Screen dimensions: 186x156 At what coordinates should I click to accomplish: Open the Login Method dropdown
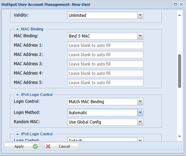click(x=140, y=113)
